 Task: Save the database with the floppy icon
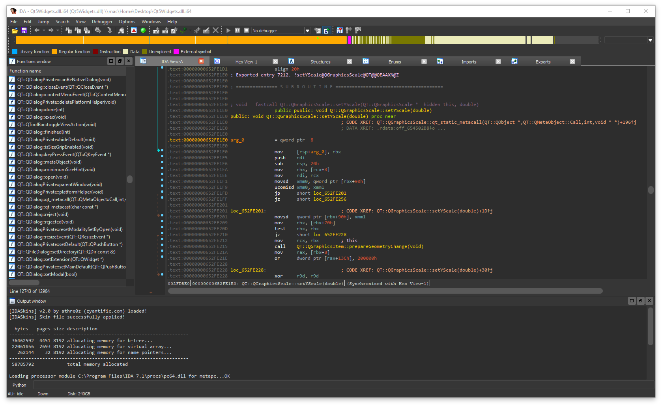(x=24, y=30)
